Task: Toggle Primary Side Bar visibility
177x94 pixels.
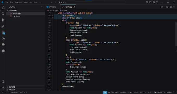Action: pyautogui.click(x=150, y=2)
